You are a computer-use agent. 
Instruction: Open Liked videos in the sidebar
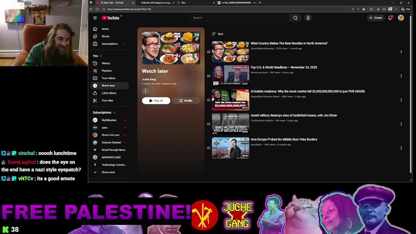(x=110, y=93)
